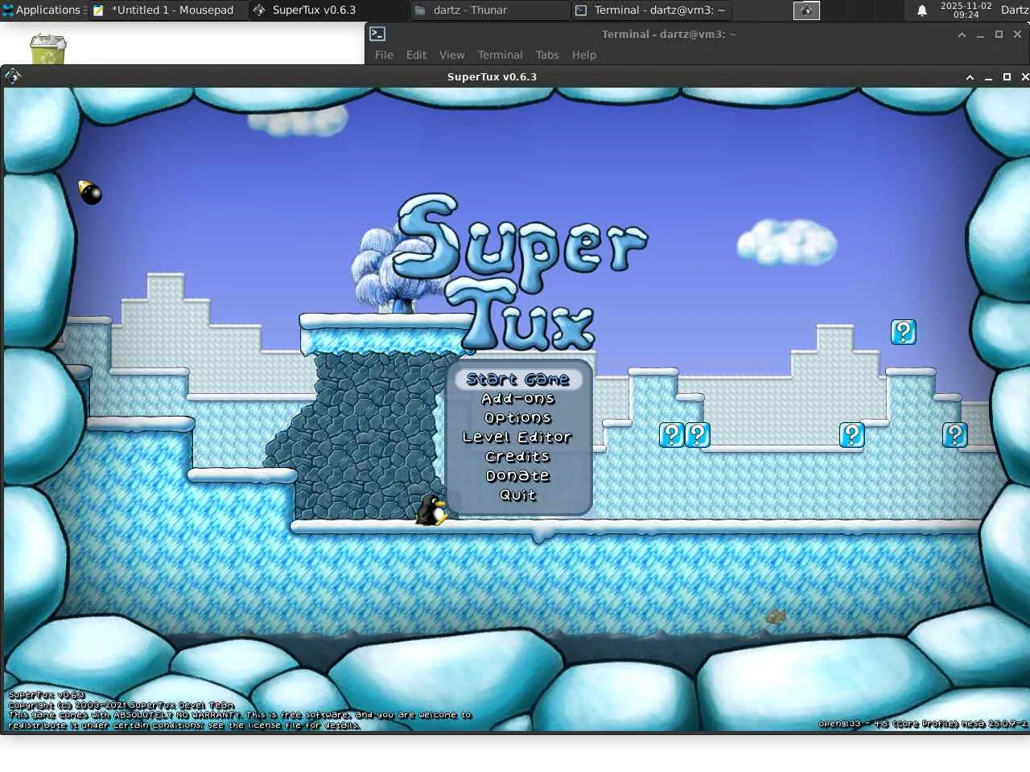Screen dimensions: 1030x772
Task: Open the Dartz user menu in the panel
Action: [1015, 10]
